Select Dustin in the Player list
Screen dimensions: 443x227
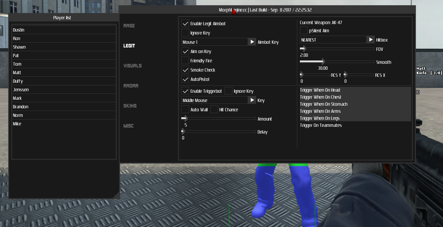64,30
